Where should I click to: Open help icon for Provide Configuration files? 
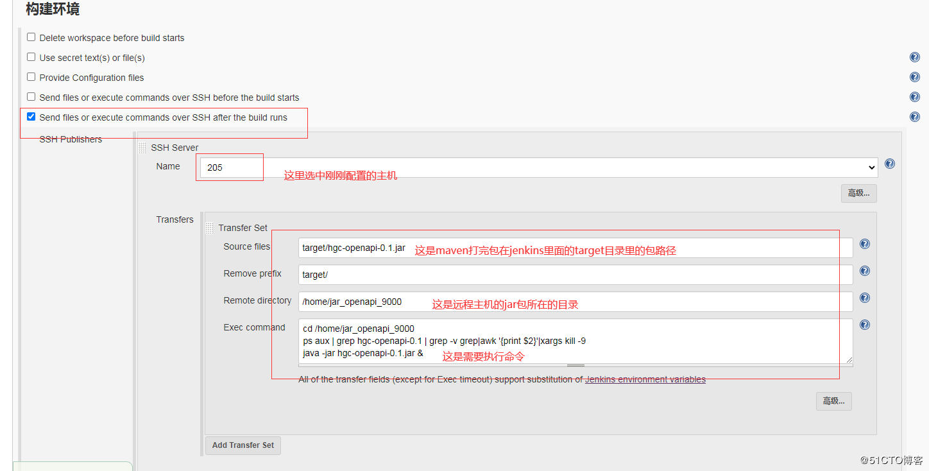[915, 78]
